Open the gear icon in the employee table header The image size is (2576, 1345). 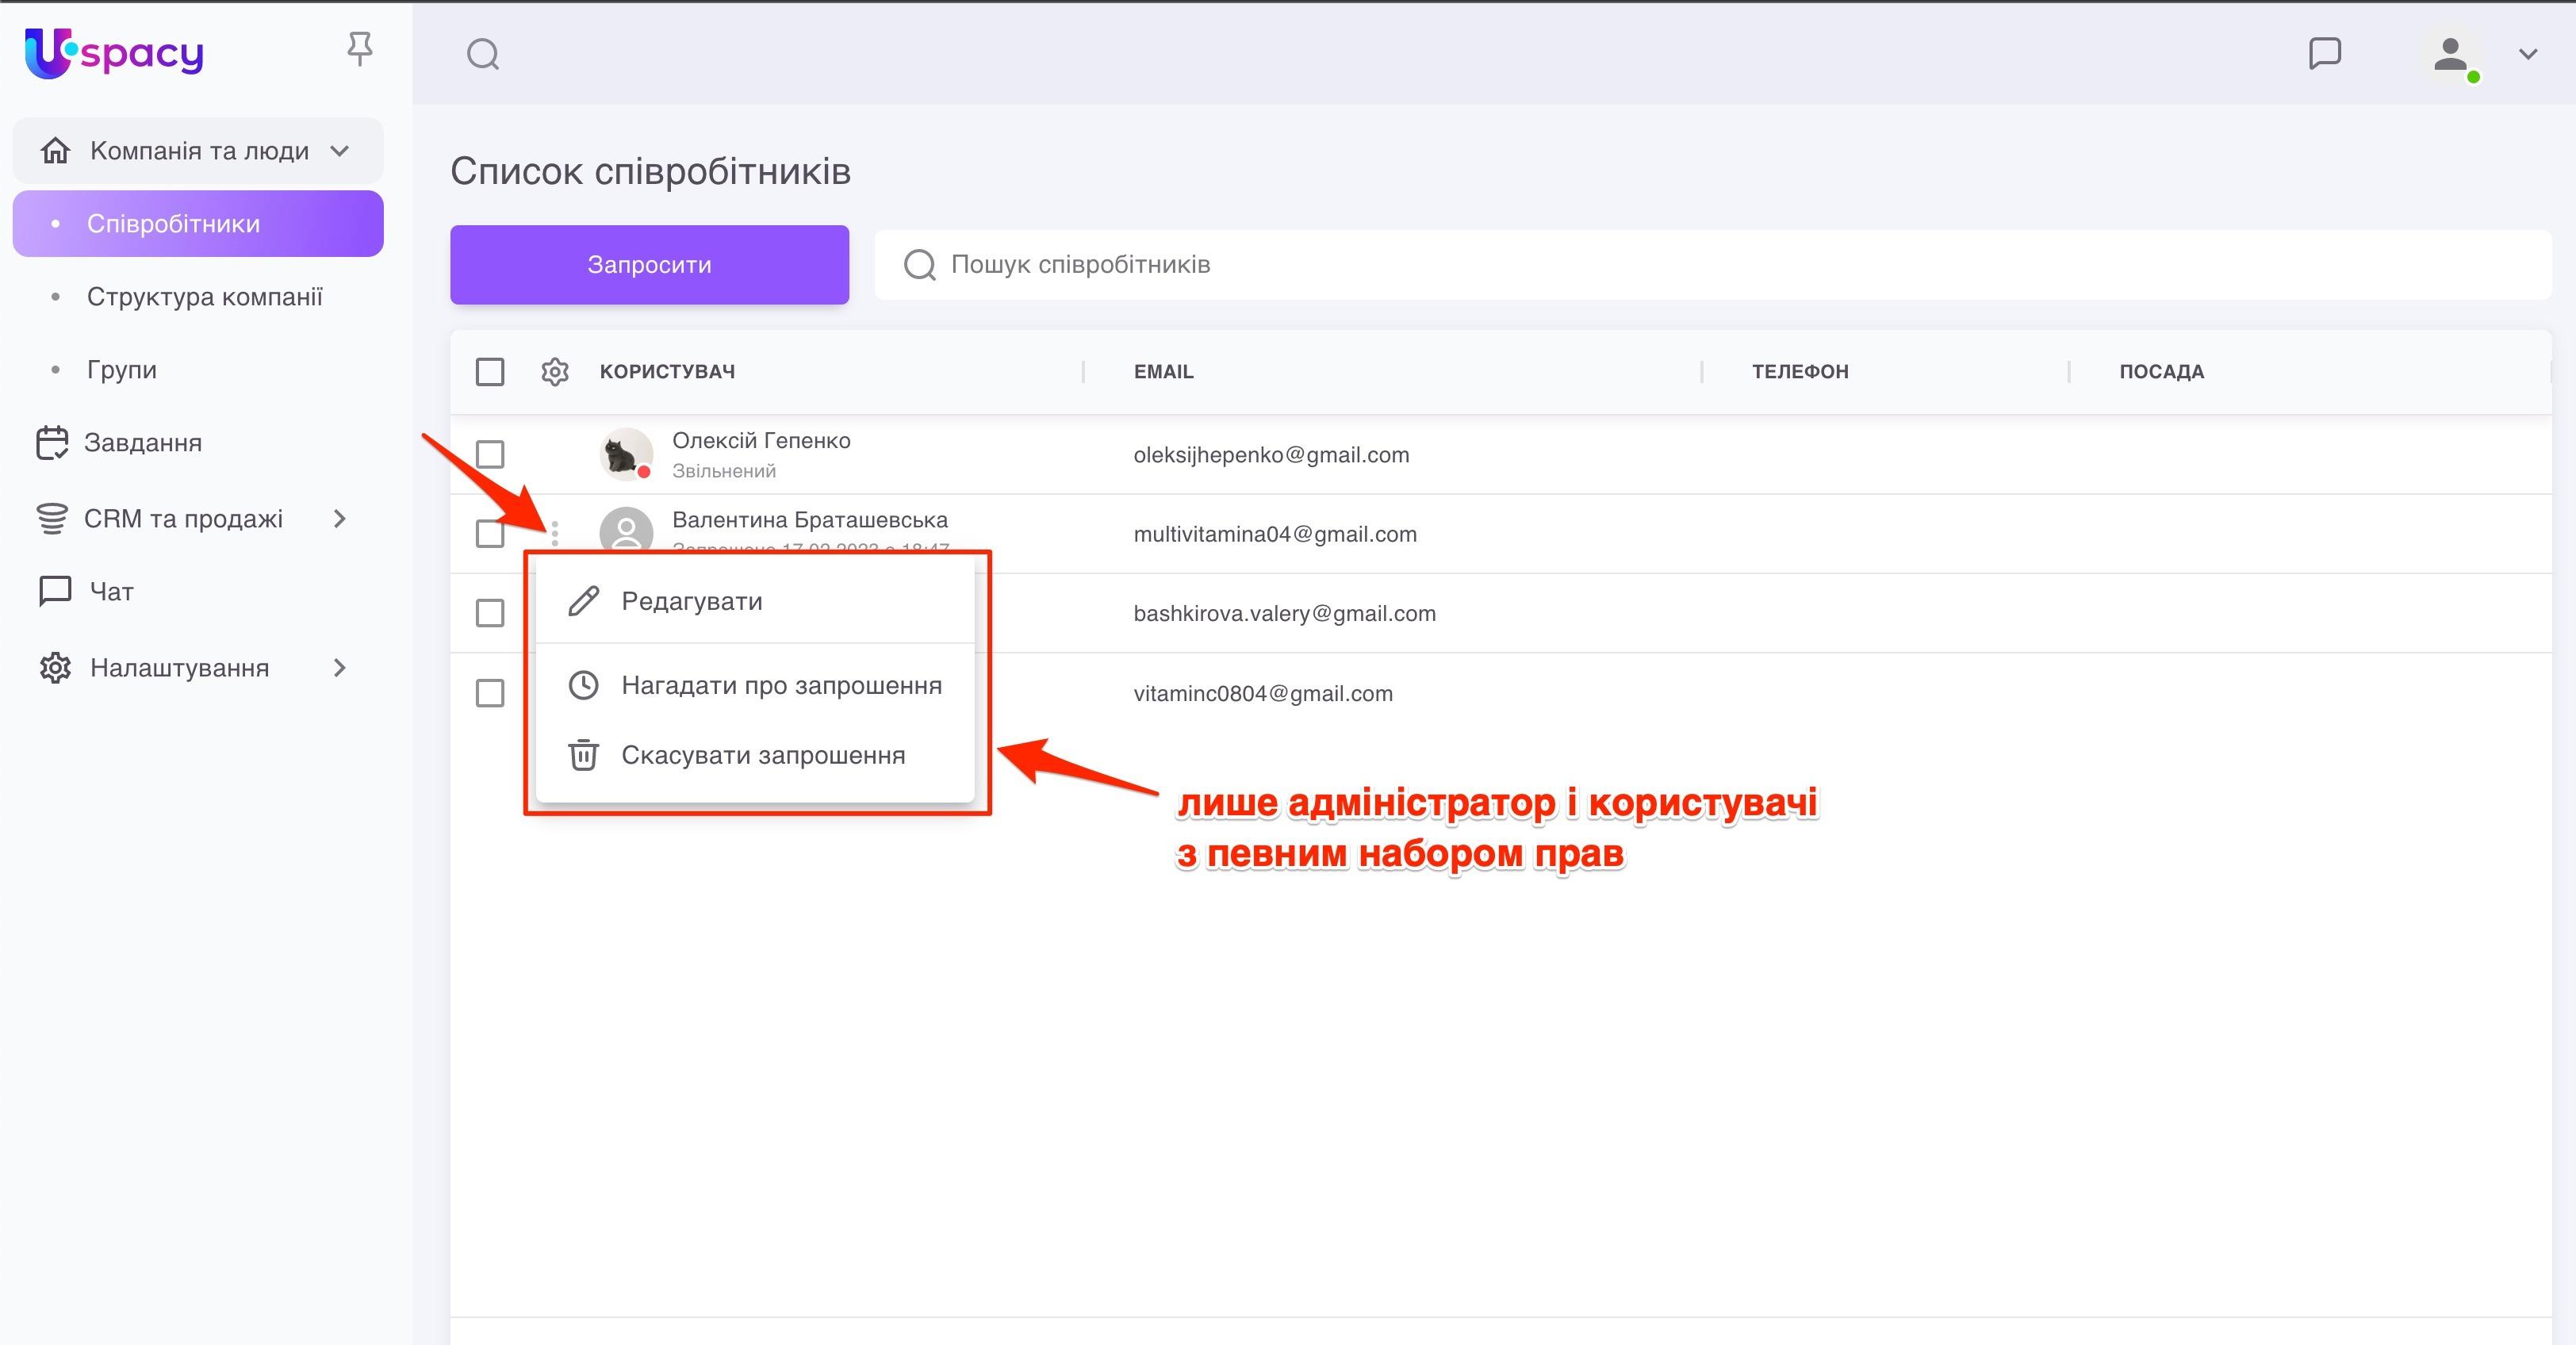pos(554,371)
